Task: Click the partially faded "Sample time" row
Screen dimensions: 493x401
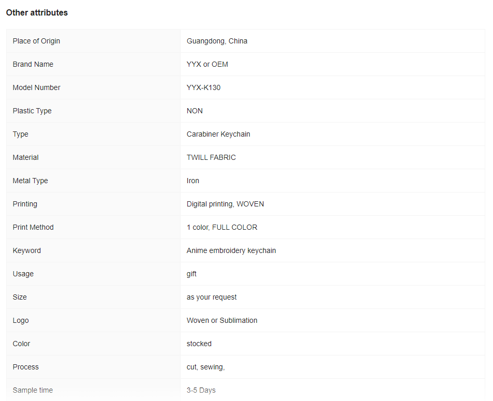Action: (33, 390)
